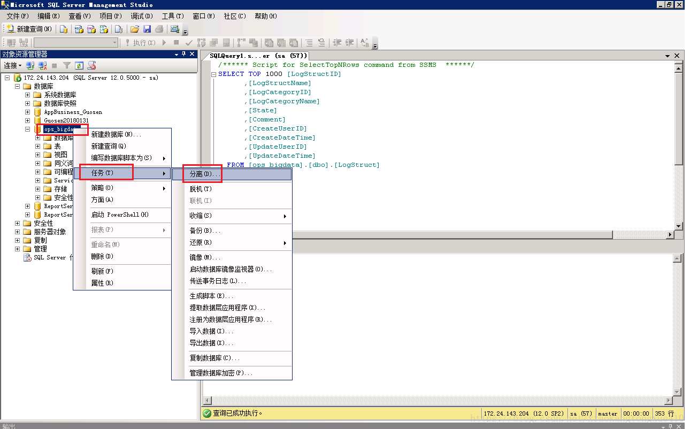Click the Results to File icon
The image size is (690, 429).
click(x=294, y=43)
